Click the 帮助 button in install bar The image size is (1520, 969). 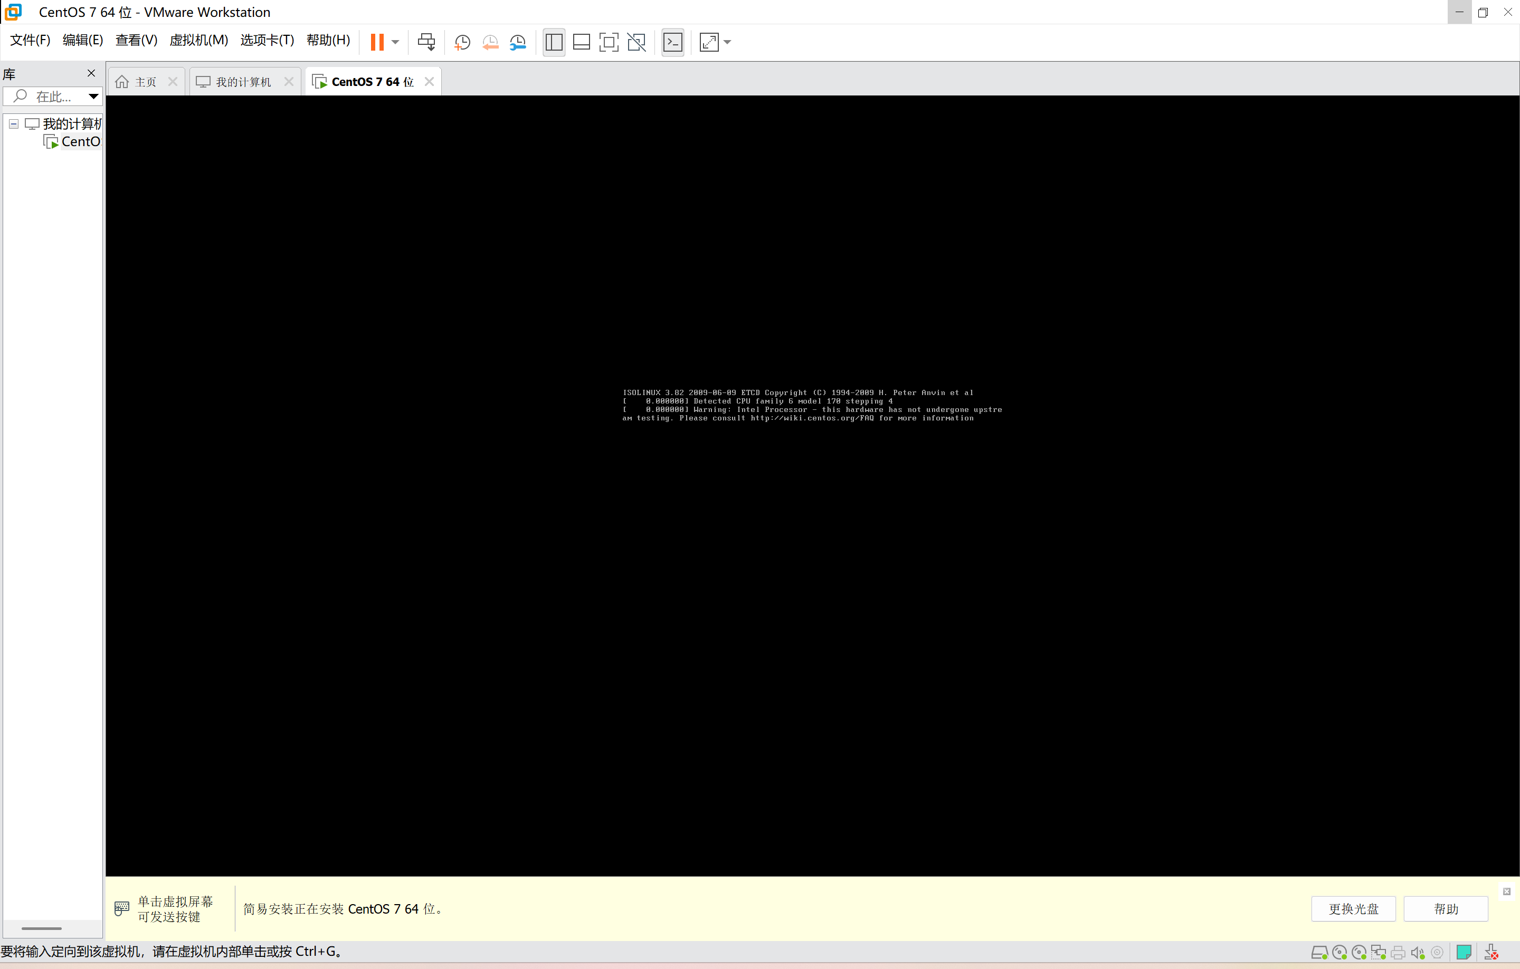pos(1445,909)
